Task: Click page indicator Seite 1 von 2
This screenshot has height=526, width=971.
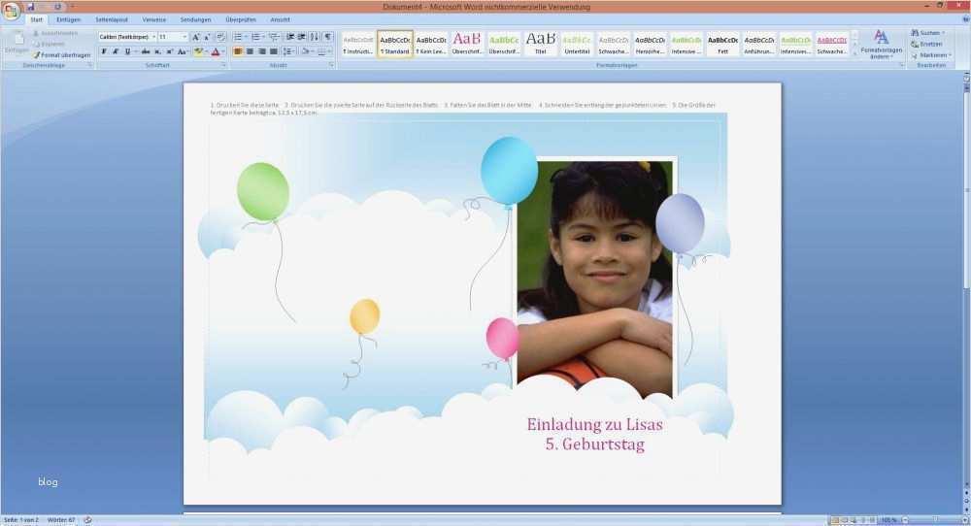Action: click(x=21, y=520)
